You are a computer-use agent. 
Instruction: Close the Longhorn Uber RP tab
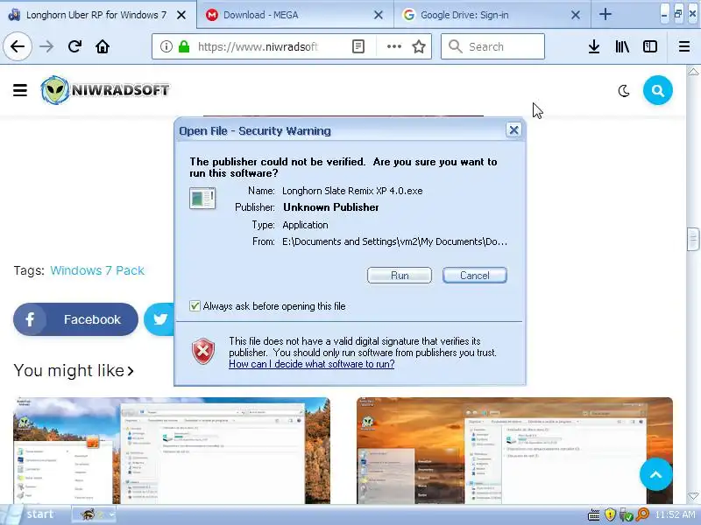[x=181, y=15]
